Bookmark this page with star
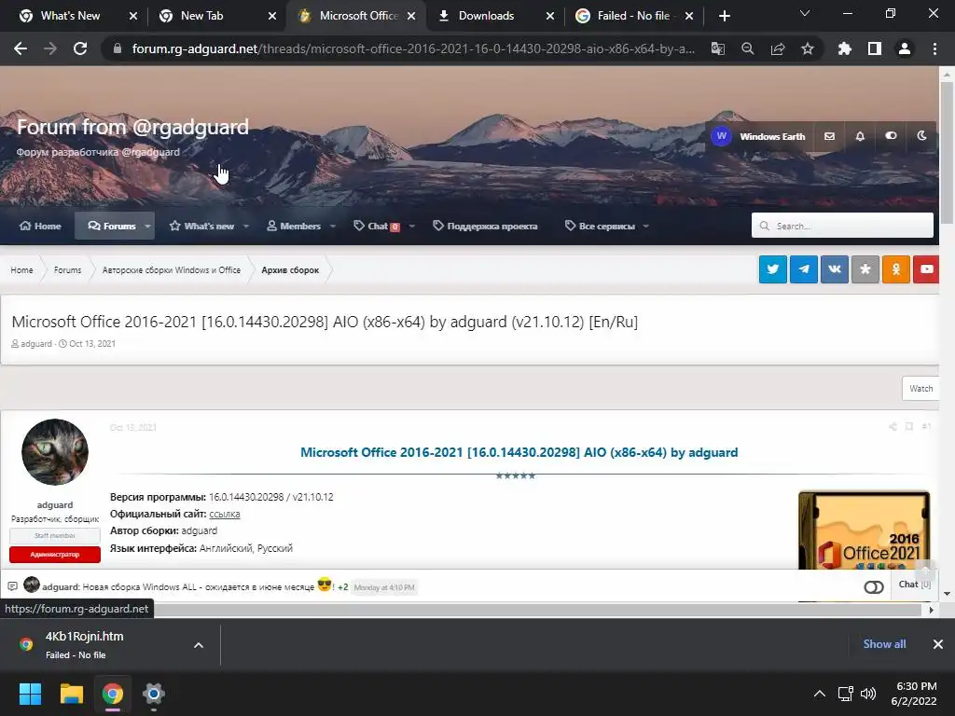955x716 pixels. click(x=808, y=48)
